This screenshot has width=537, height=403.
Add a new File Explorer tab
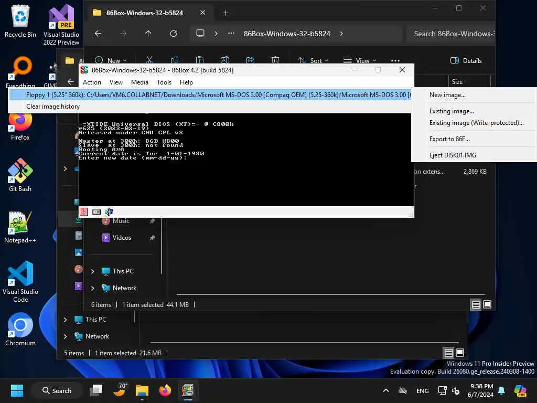225,13
